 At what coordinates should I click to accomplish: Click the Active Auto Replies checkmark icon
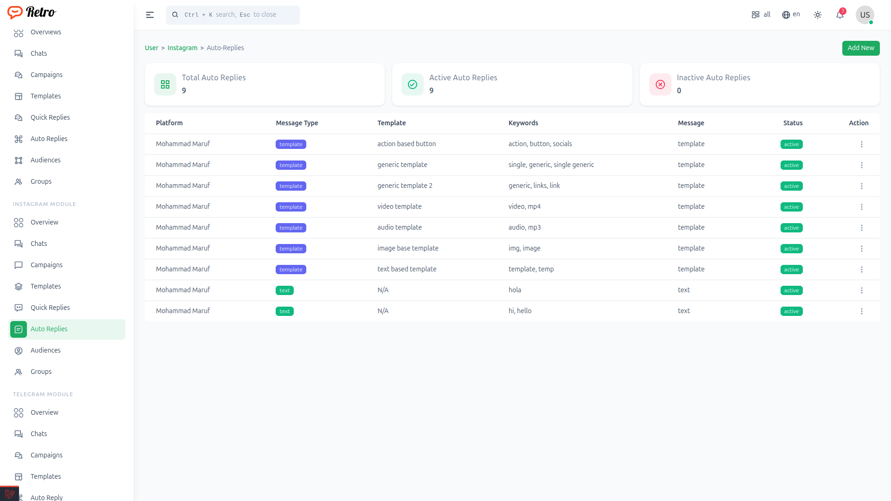coord(413,84)
